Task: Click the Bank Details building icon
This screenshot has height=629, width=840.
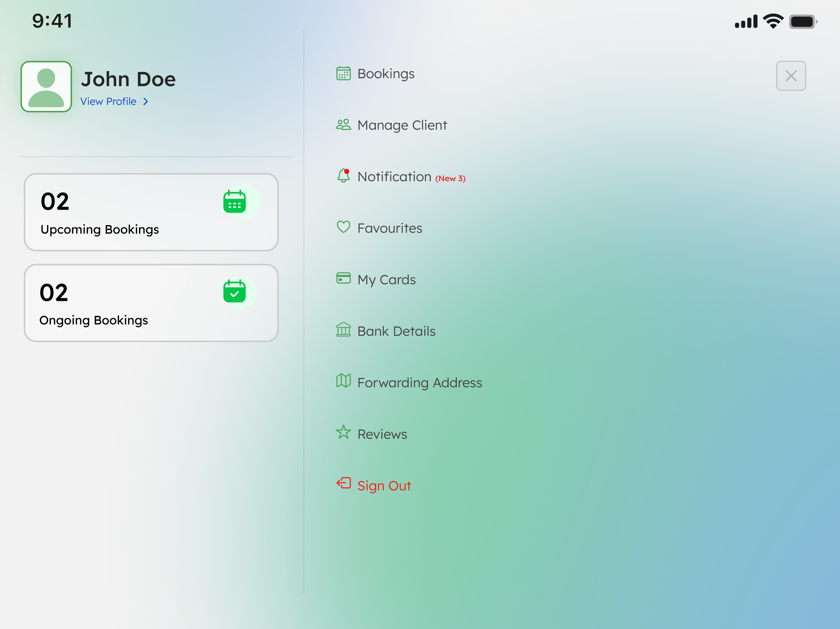Action: [x=343, y=329]
